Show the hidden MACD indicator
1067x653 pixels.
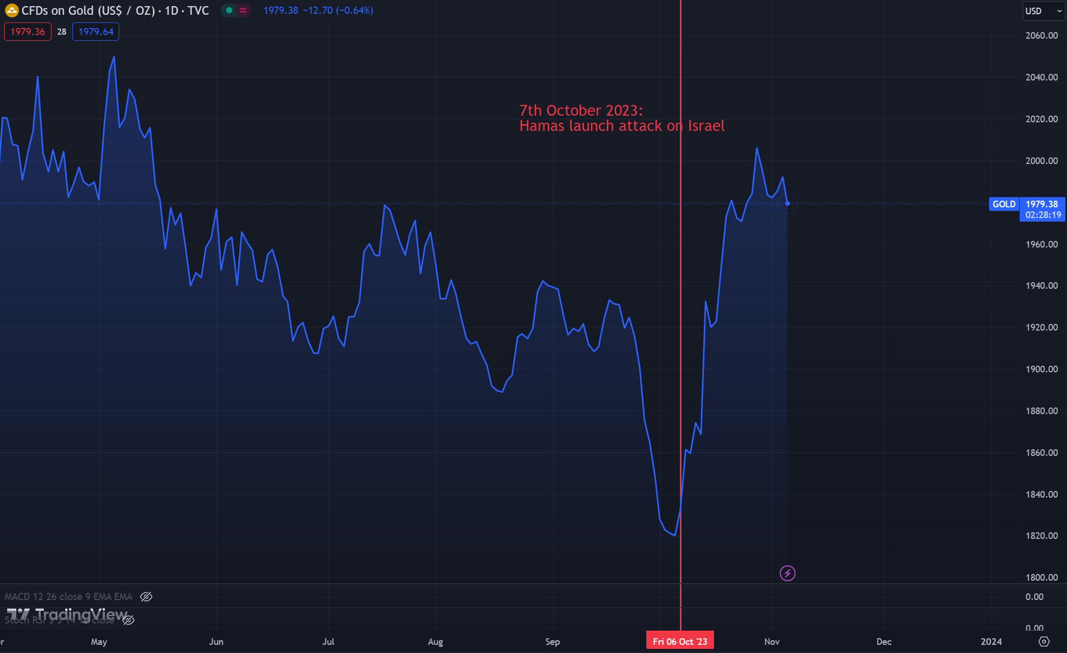(x=146, y=596)
